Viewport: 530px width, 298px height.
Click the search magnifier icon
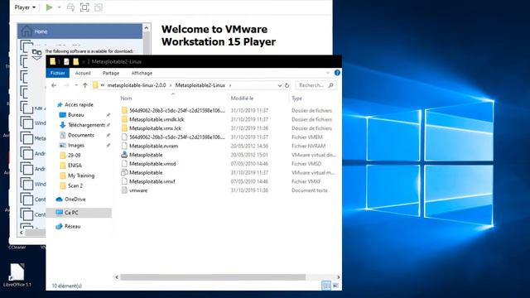click(x=331, y=85)
